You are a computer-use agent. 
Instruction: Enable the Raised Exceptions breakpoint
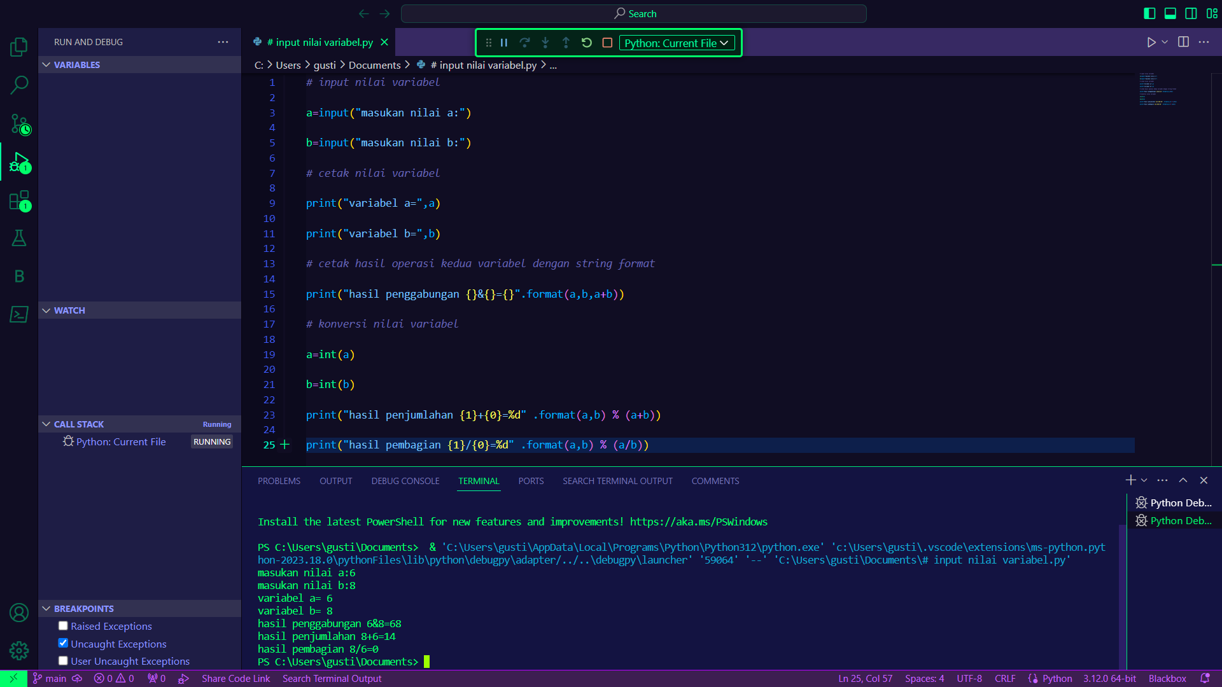(x=63, y=625)
